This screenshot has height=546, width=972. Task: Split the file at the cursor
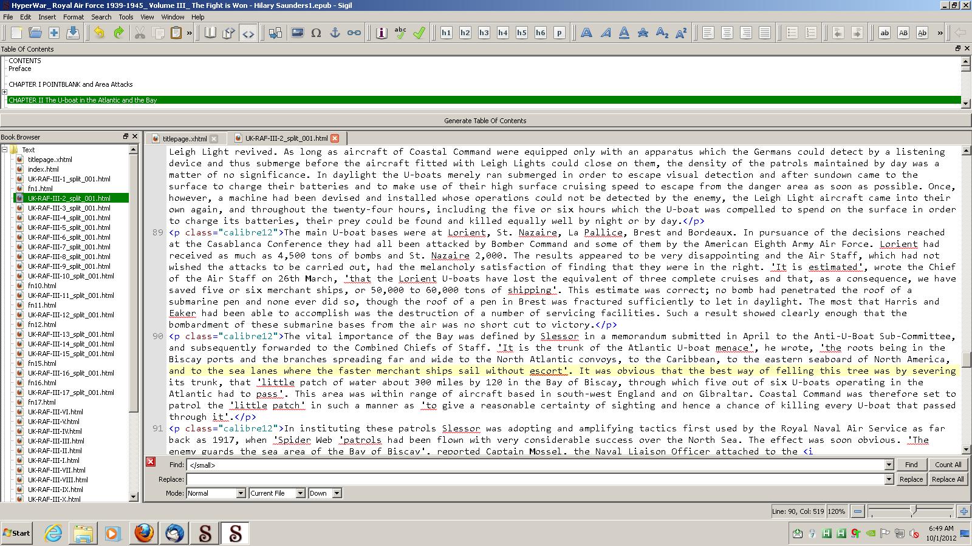pyautogui.click(x=275, y=33)
